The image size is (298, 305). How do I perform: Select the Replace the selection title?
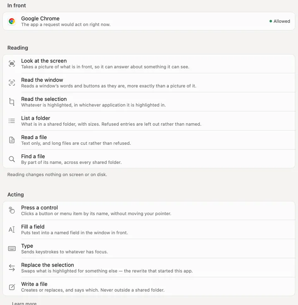point(48,265)
